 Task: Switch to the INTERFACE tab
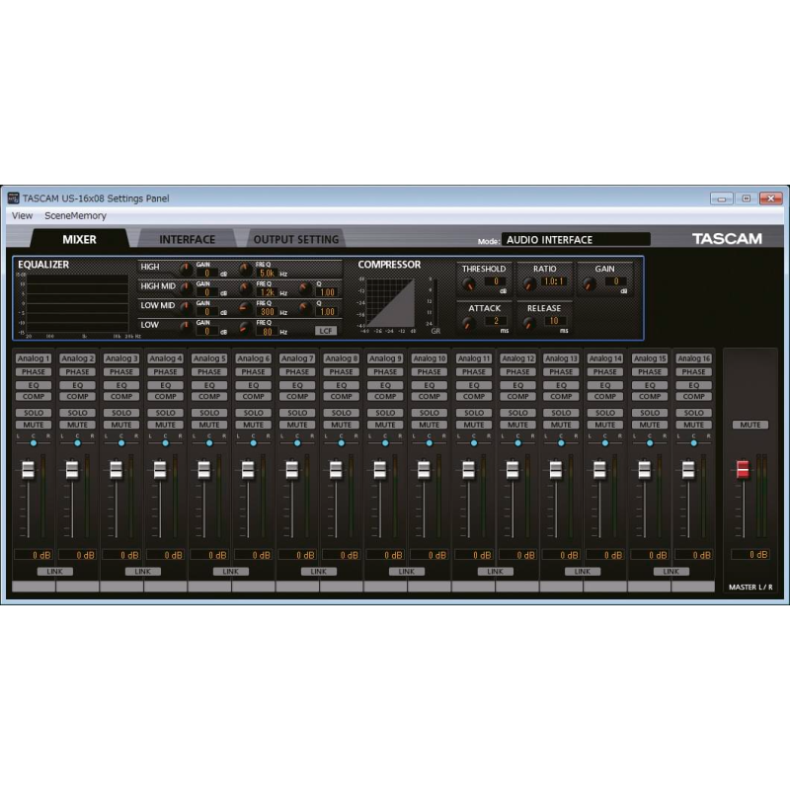(x=187, y=239)
